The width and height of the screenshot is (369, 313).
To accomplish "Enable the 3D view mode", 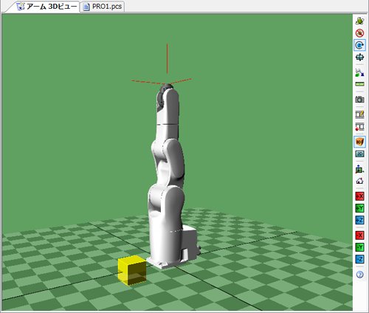I will click(x=359, y=142).
